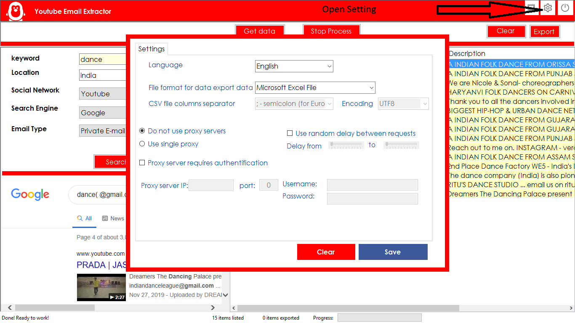This screenshot has width=575, height=323.
Task: Select the Use single proxy radio button
Action: [142, 144]
